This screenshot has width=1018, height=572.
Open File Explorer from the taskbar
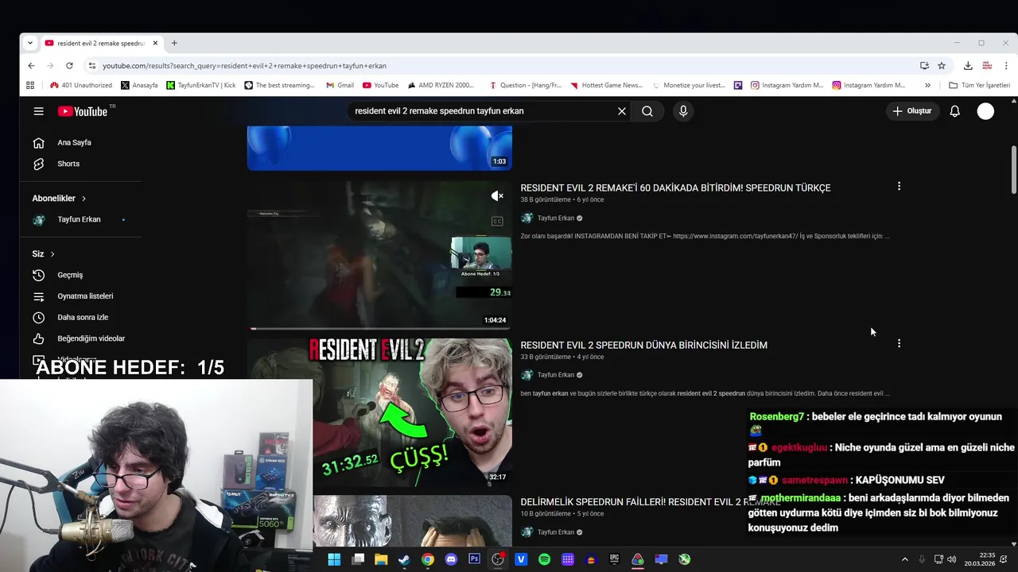pyautogui.click(x=381, y=559)
